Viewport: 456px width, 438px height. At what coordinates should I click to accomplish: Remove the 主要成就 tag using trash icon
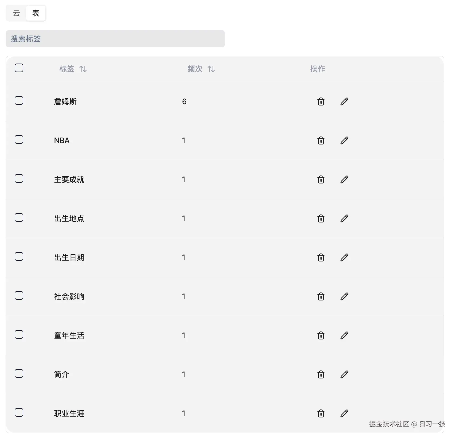pos(321,179)
